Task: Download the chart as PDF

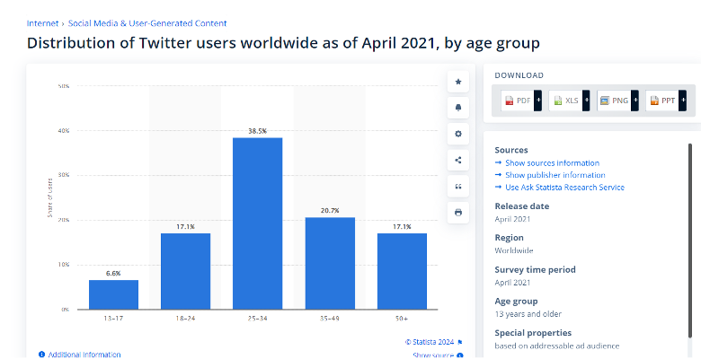Action: [x=518, y=101]
